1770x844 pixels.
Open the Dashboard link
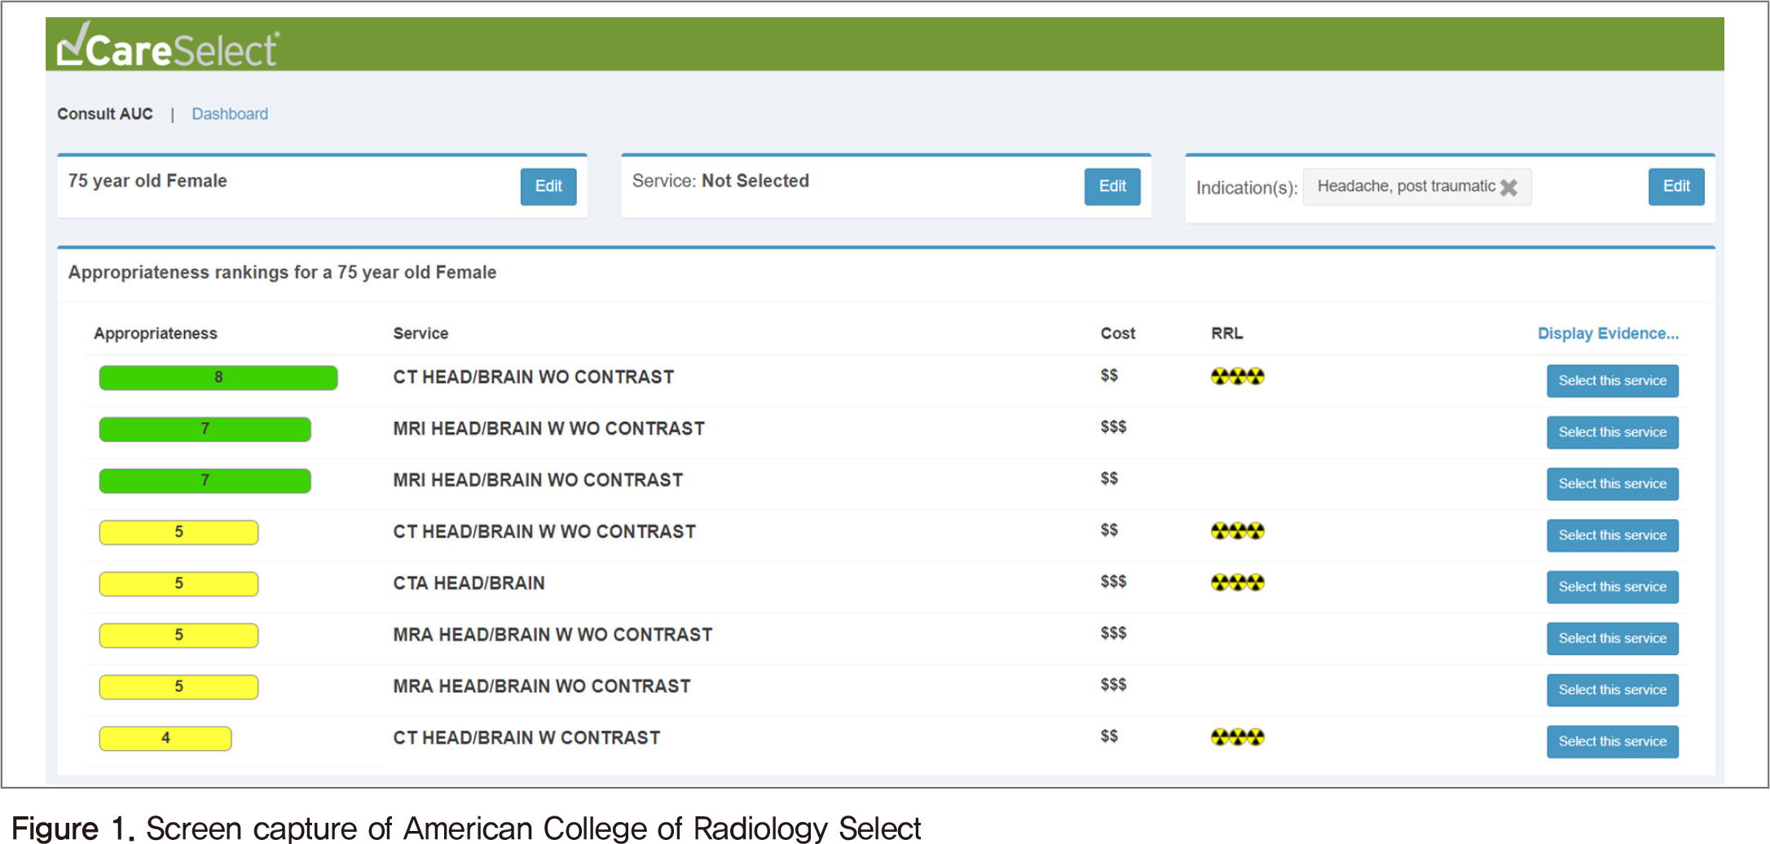click(230, 114)
